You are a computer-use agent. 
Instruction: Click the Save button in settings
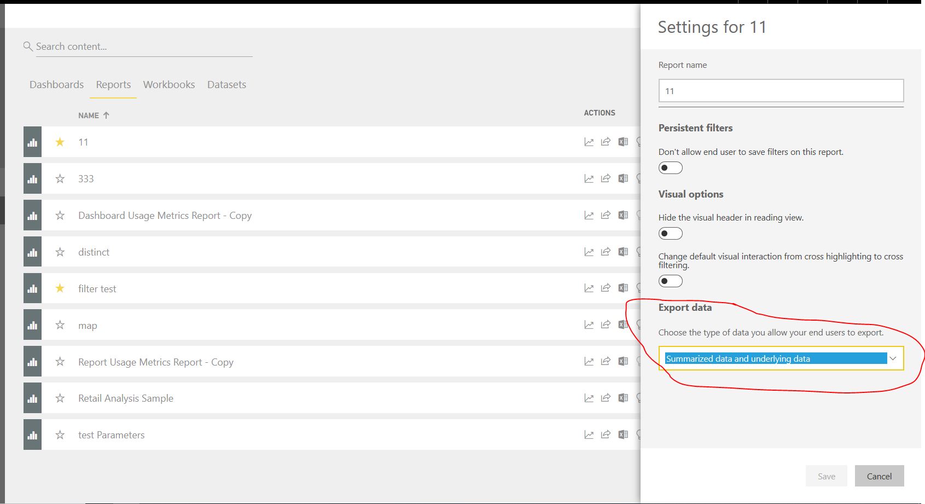click(827, 476)
